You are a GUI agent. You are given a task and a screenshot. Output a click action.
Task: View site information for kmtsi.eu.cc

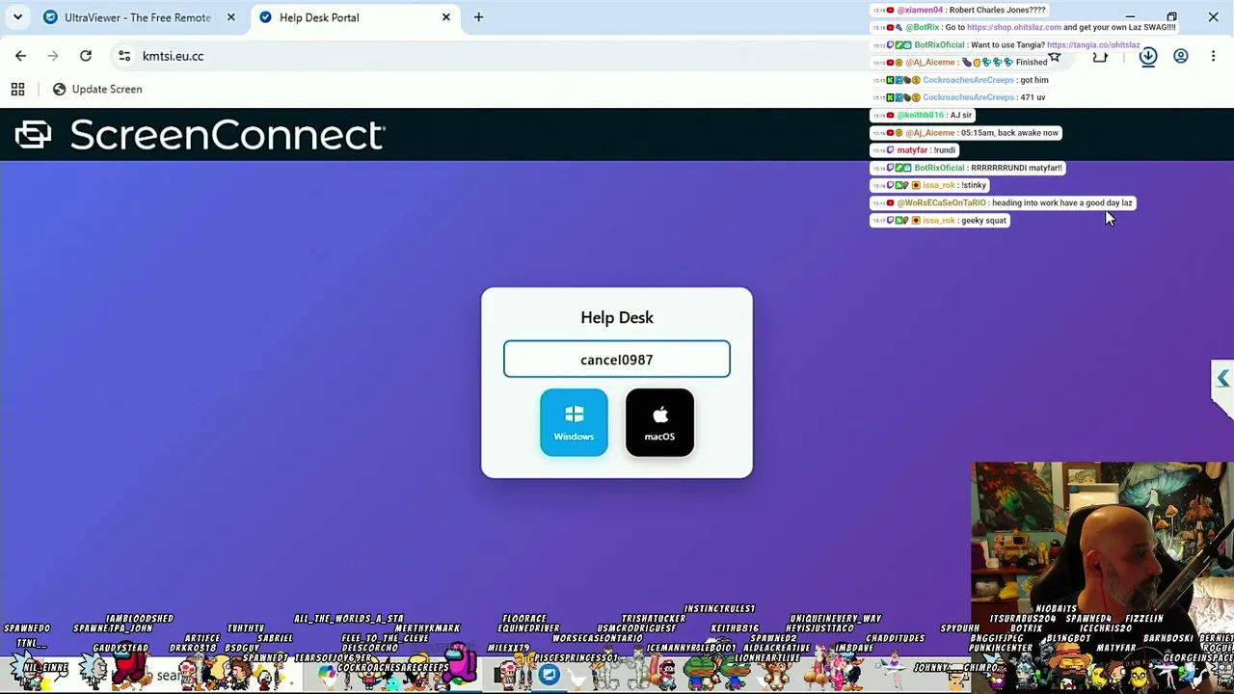[124, 56]
